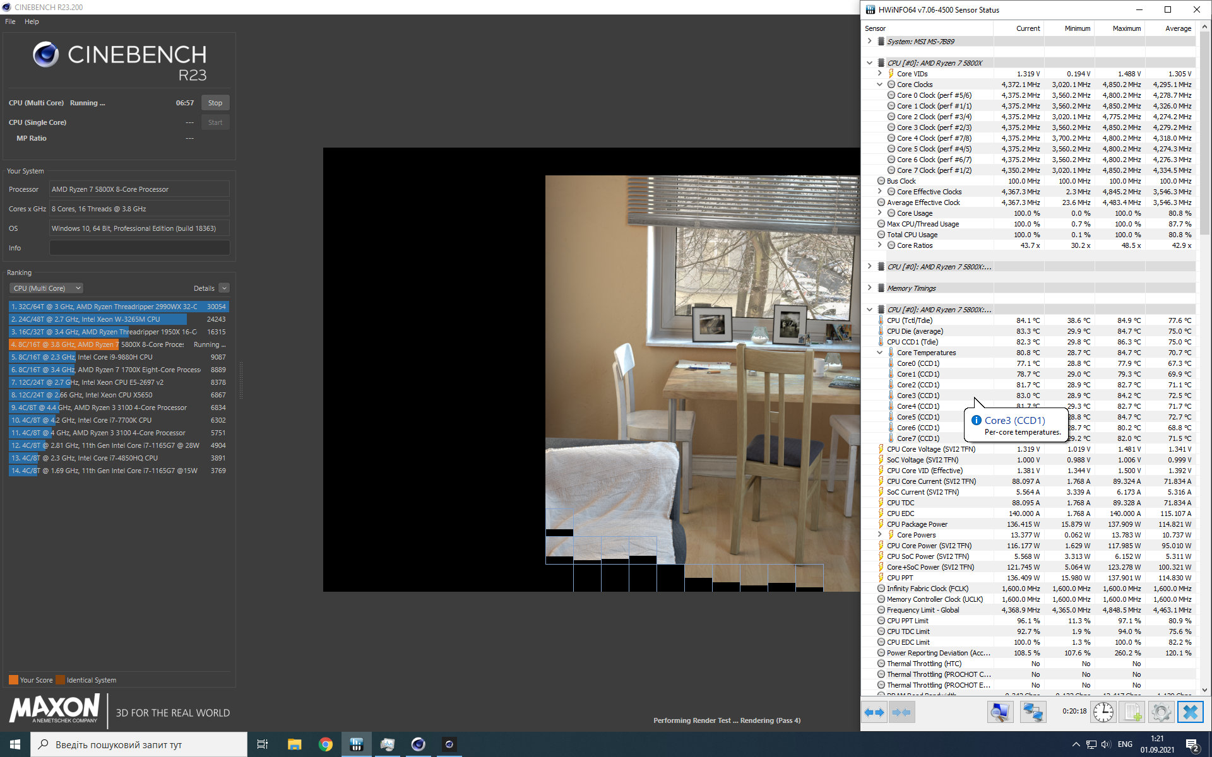Collapse the Core Clocks group
Screen dimensions: 1212x757
pyautogui.click(x=880, y=84)
